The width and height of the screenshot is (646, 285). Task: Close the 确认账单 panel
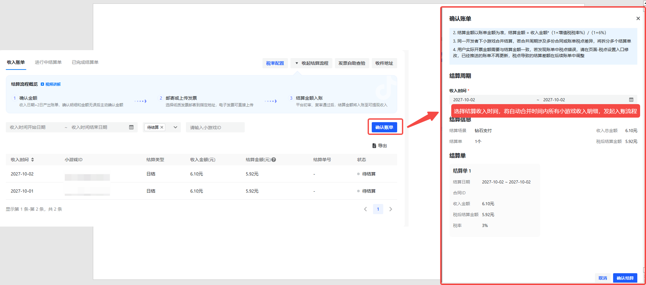point(638,19)
